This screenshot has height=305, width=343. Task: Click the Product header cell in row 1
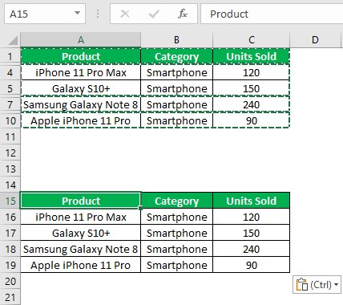[x=81, y=56]
